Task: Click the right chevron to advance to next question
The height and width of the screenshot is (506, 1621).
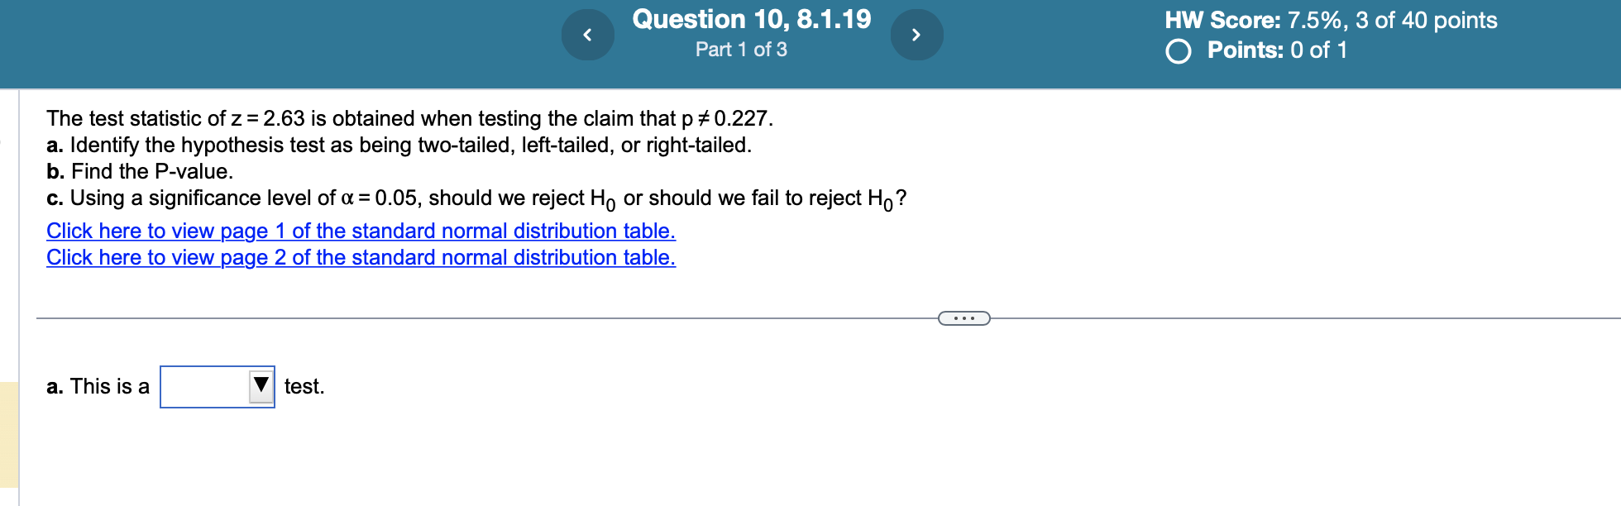Action: tap(917, 34)
